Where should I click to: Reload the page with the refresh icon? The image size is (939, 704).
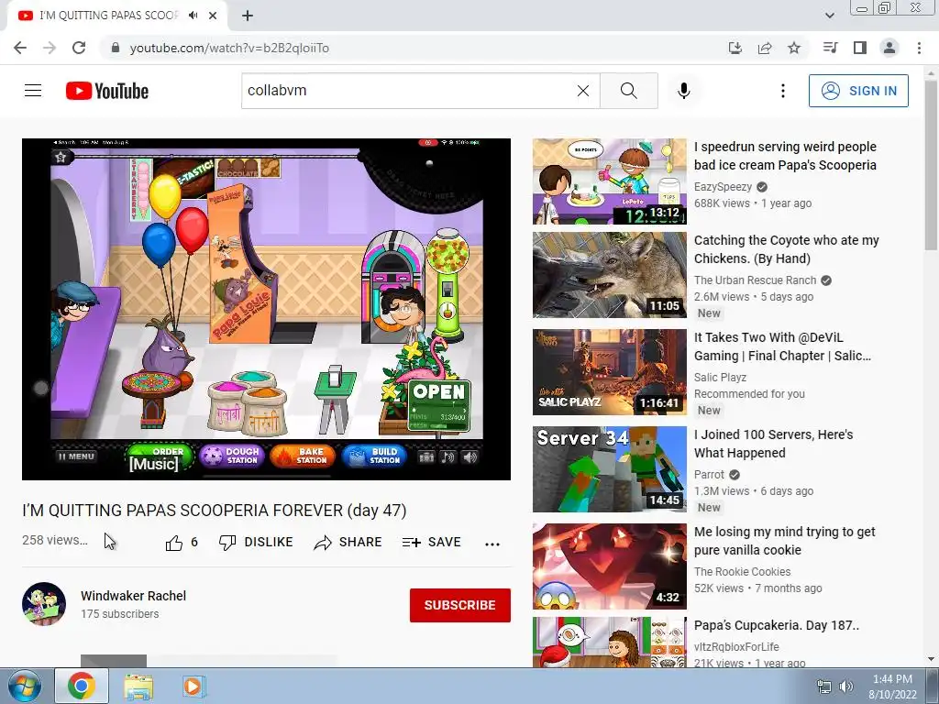click(79, 48)
